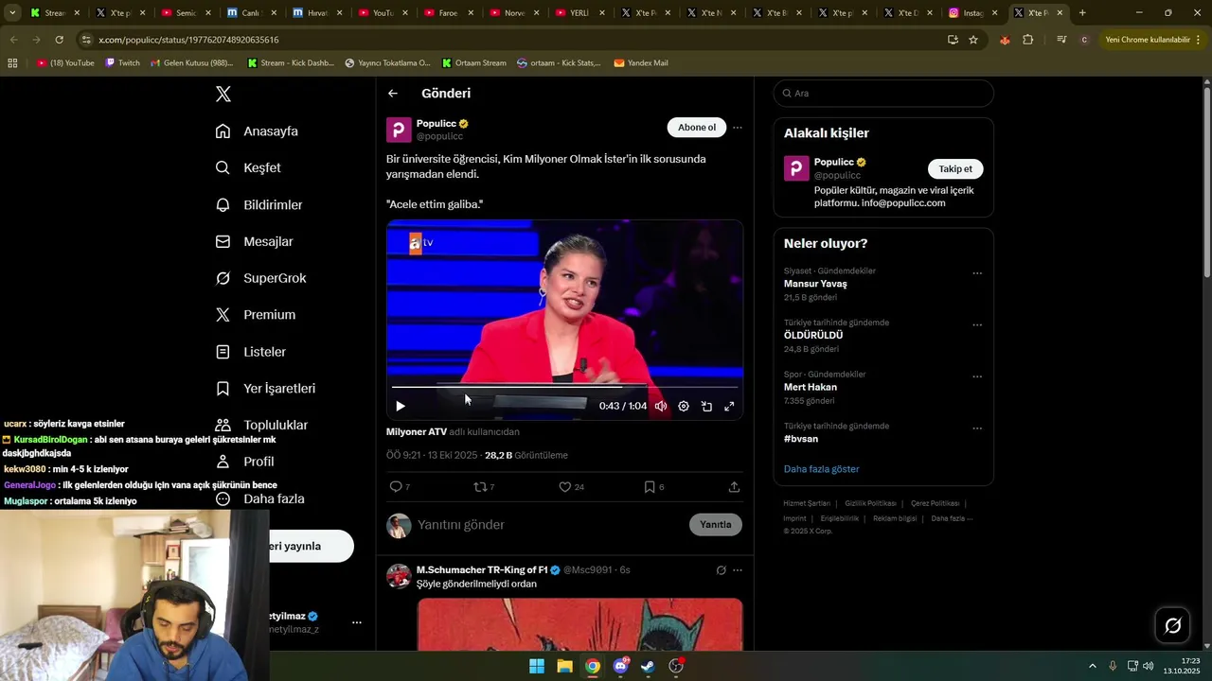Open Steam from taskbar

(648, 666)
